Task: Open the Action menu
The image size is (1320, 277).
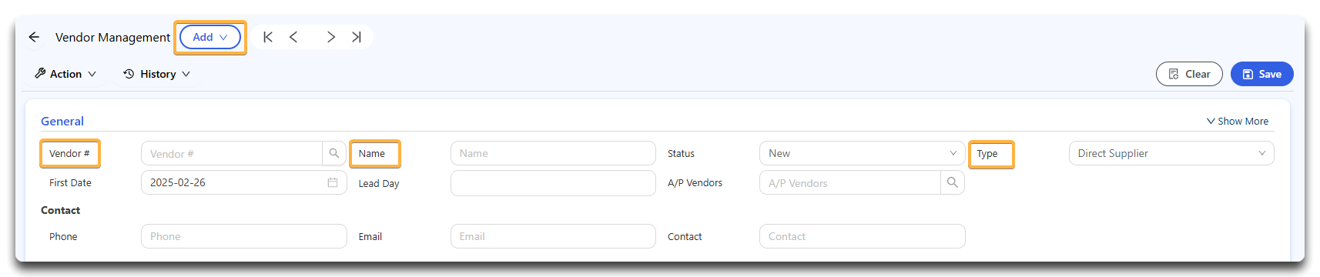Action: [x=65, y=74]
